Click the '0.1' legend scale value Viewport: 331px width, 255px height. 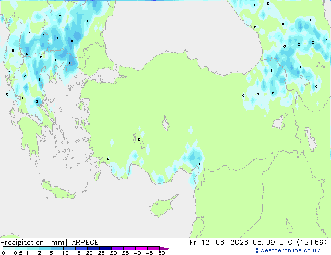click(6, 253)
